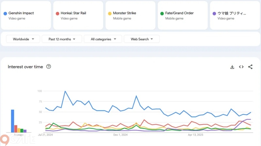The image size is (261, 146).
Task: Click the blue average bar in chart
Action: (12, 121)
